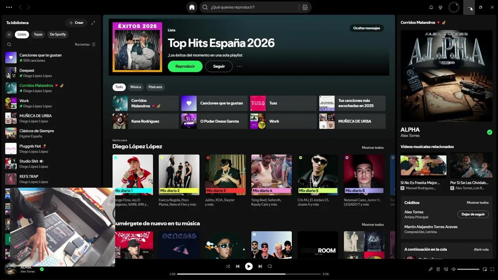Click the round play button in the player bar
Image resolution: width=498 pixels, height=280 pixels.
coord(249,266)
